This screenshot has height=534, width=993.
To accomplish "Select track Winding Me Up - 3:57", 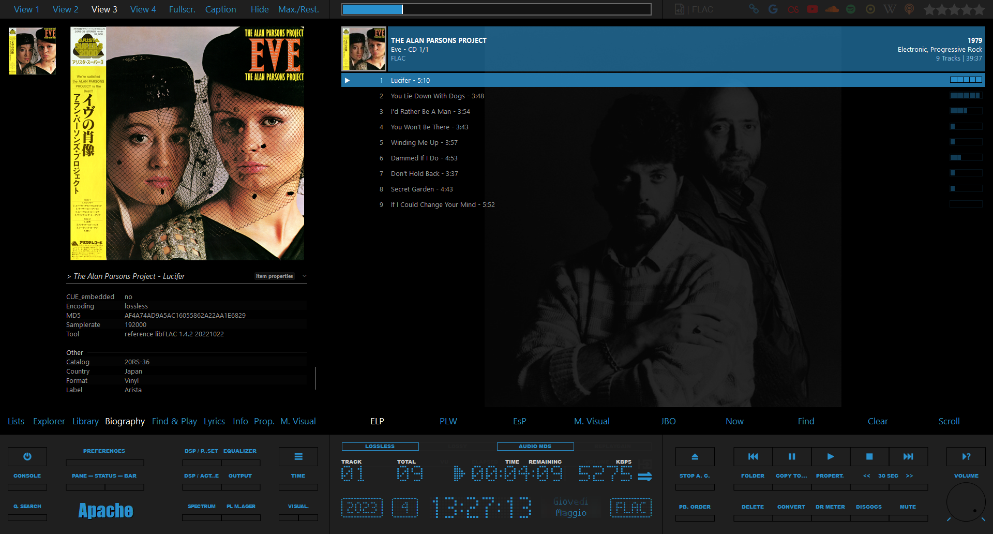I will pyautogui.click(x=424, y=142).
